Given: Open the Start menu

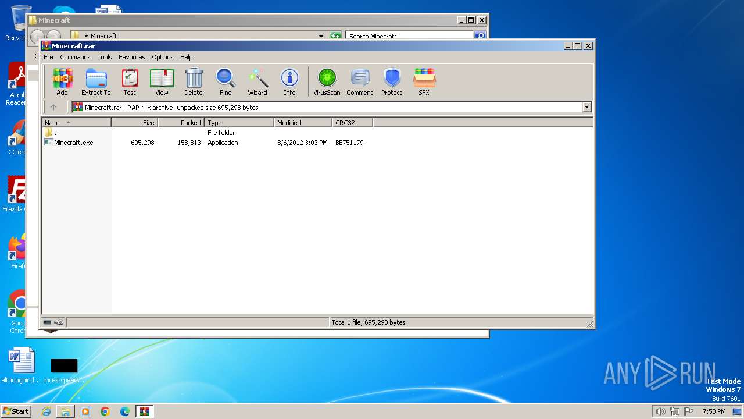Looking at the screenshot, I should (16, 411).
